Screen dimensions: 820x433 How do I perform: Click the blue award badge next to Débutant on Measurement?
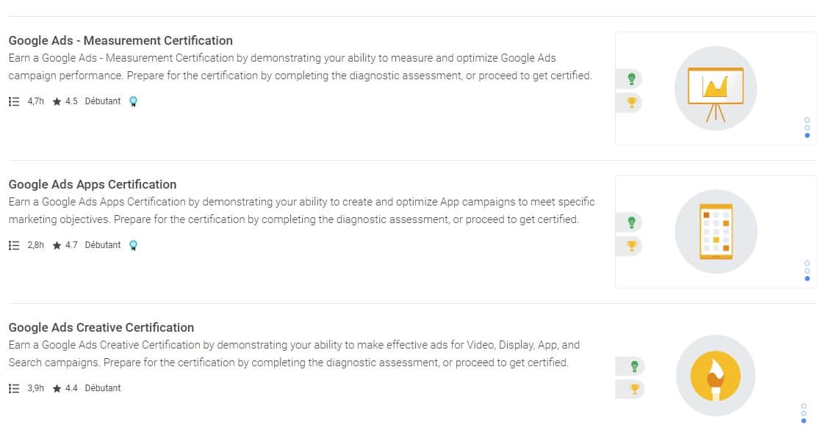pyautogui.click(x=133, y=101)
